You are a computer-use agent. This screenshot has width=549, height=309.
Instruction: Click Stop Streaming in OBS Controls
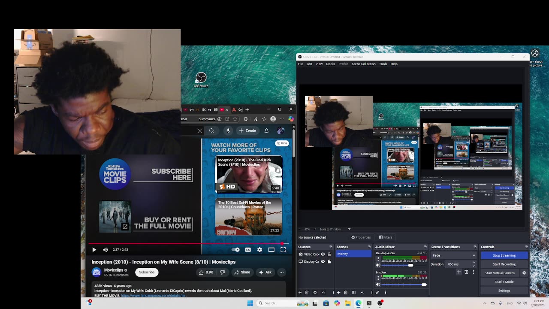[x=504, y=255]
